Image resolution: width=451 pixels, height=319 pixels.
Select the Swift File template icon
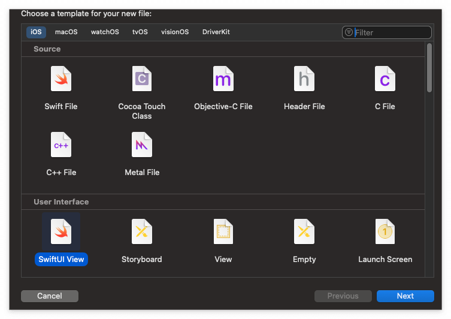61,79
